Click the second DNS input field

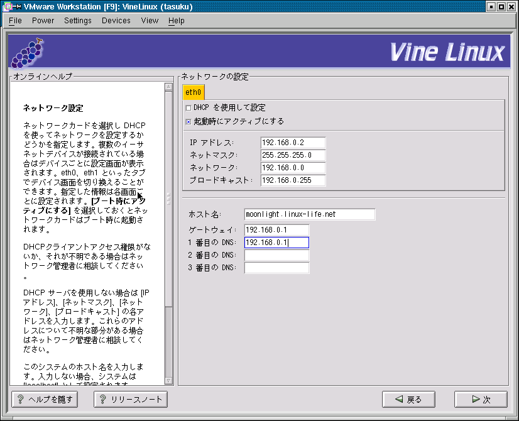276,255
